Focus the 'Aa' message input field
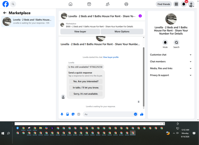The width and height of the screenshot is (199, 145). point(108,114)
